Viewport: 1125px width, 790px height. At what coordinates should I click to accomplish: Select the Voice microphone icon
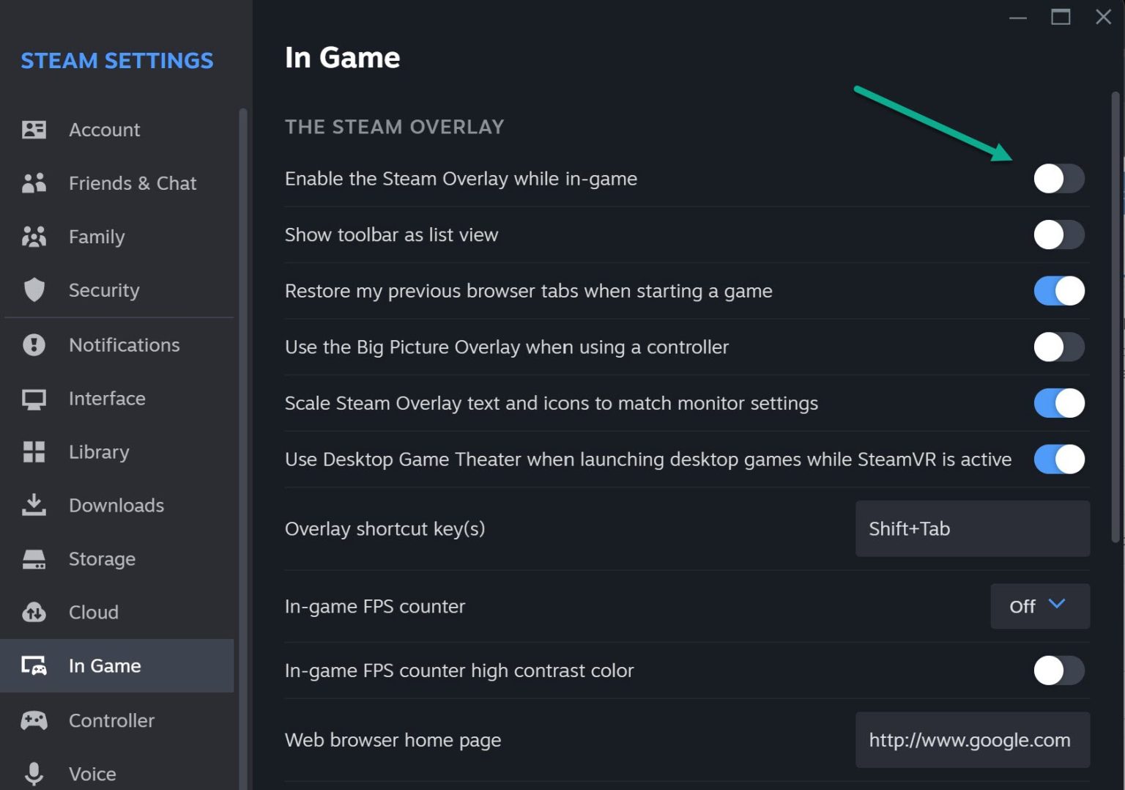click(x=33, y=773)
